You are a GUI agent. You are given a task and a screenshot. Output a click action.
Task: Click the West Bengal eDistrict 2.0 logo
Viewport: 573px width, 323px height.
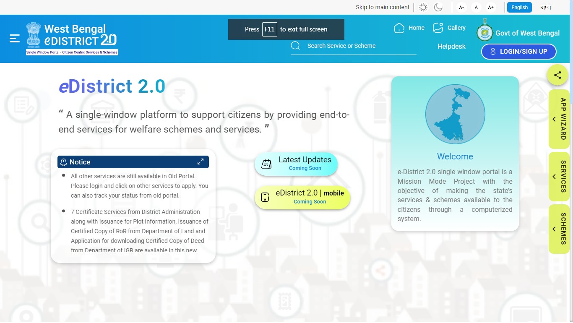(72, 39)
